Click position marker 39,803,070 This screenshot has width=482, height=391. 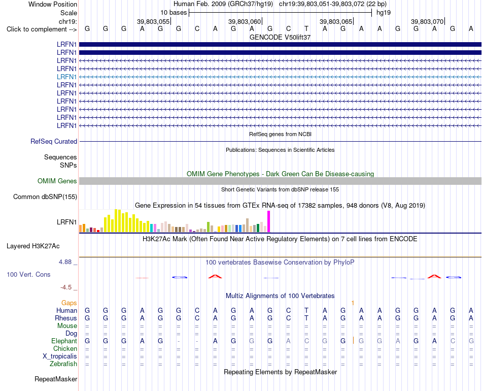pos(428,21)
